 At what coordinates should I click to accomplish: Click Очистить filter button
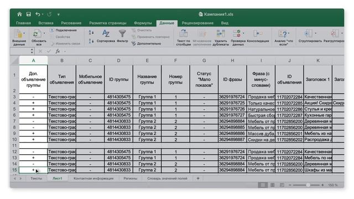[142, 30]
